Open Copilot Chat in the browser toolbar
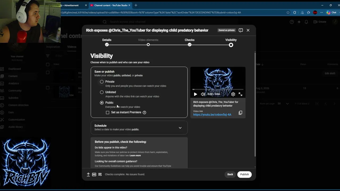This screenshot has width=340, height=191. pos(331,12)
